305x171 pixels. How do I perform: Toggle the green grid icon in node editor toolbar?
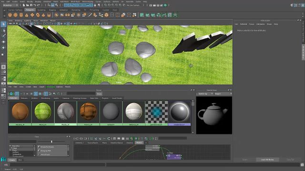[x=136, y=139]
